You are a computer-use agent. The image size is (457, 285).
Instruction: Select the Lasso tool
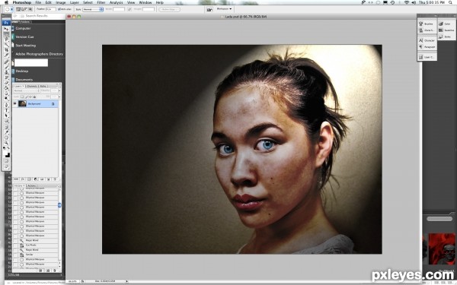(6, 40)
